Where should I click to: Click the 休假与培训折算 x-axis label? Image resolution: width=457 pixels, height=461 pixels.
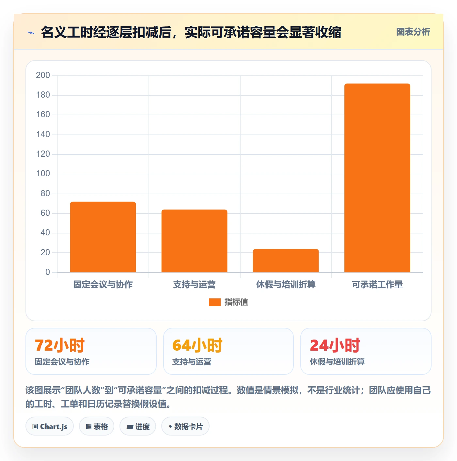tap(286, 285)
